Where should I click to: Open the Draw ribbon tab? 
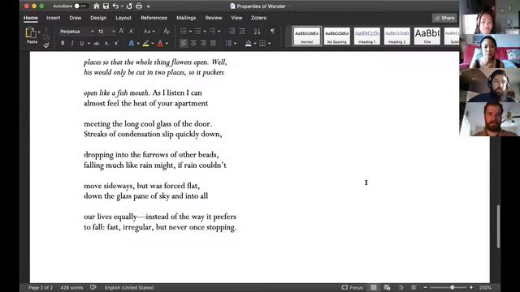pyautogui.click(x=76, y=18)
